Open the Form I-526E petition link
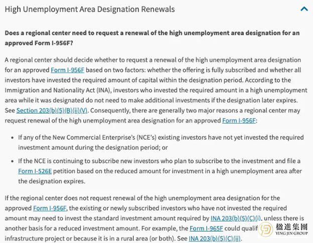Viewport: 313px width, 243px height. 35,171
